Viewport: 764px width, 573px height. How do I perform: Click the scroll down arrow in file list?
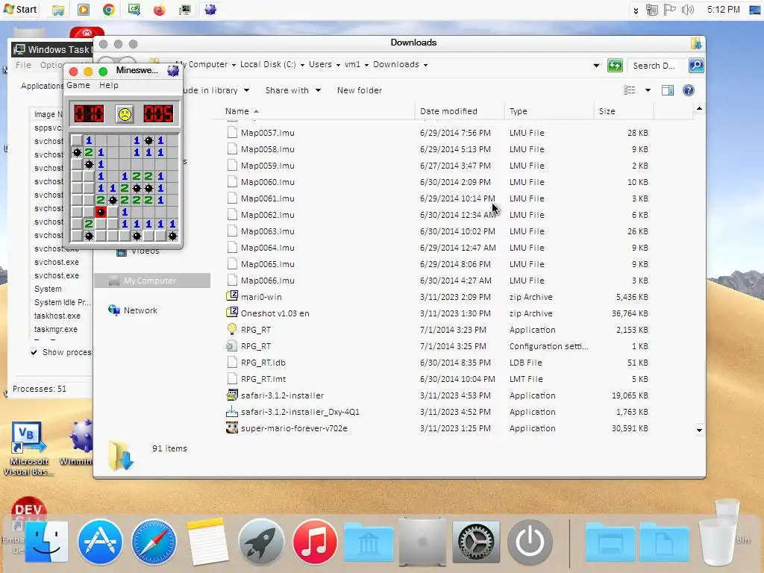point(699,430)
